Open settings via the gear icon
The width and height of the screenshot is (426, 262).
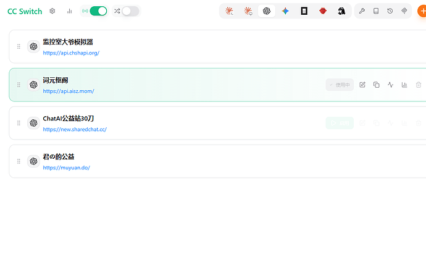click(52, 11)
